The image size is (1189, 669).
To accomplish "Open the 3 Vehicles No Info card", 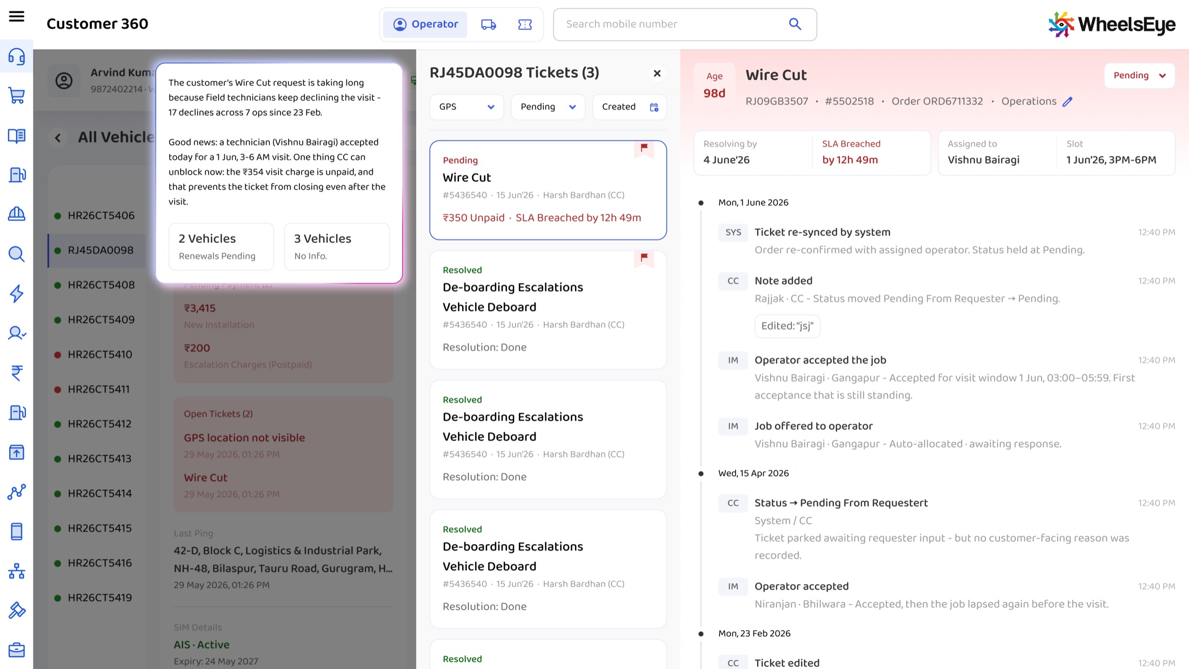I will click(x=337, y=247).
